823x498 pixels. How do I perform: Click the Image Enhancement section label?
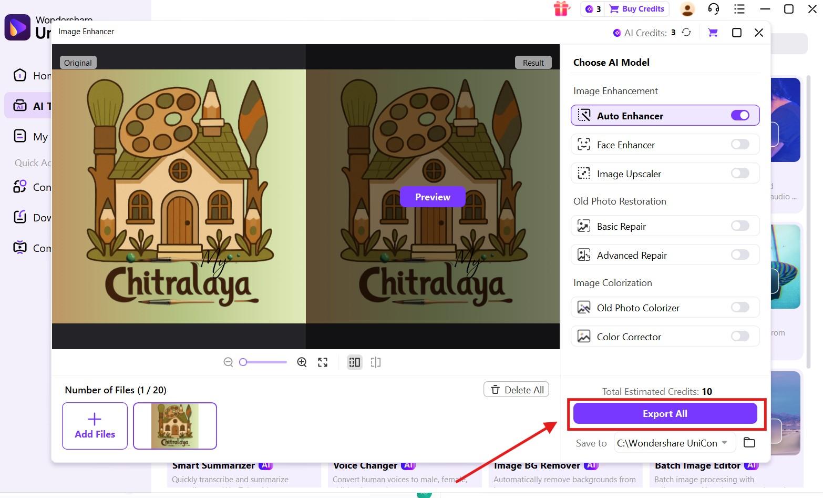pyautogui.click(x=615, y=90)
